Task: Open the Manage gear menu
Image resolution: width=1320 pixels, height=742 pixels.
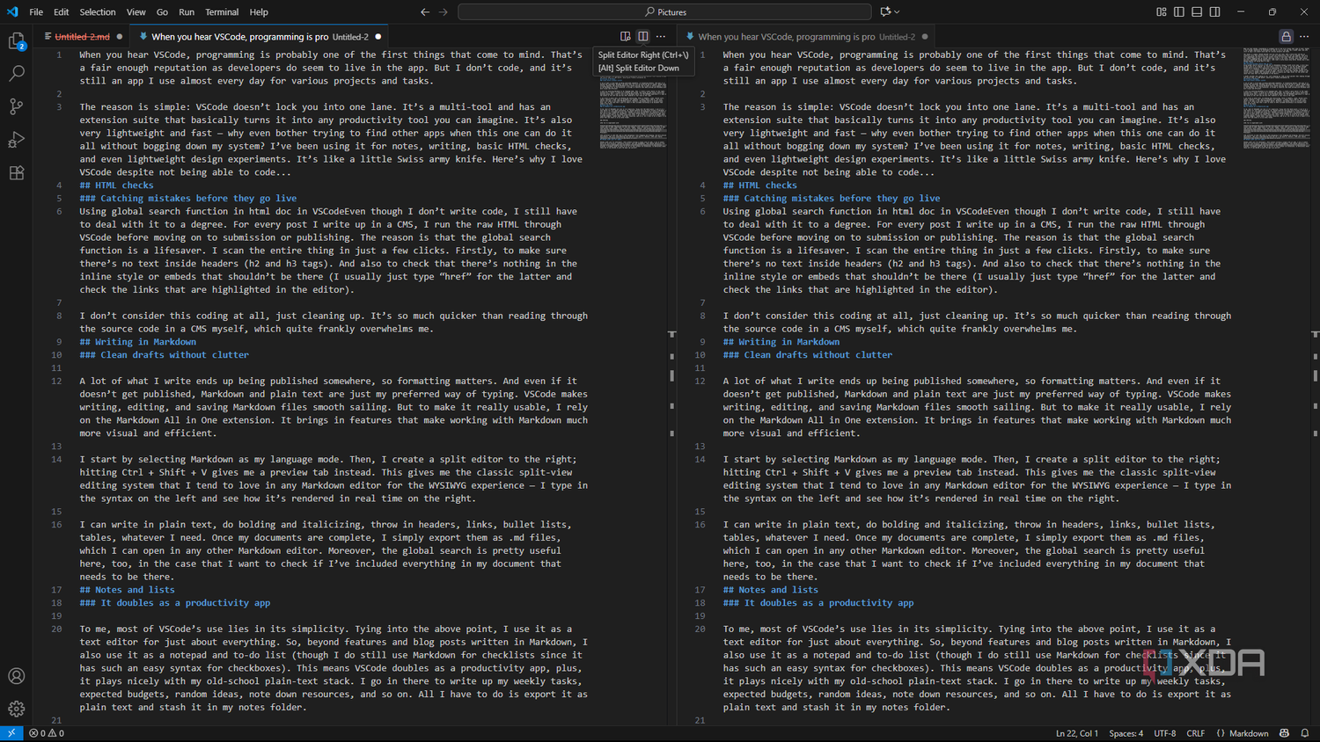Action: pos(16,709)
